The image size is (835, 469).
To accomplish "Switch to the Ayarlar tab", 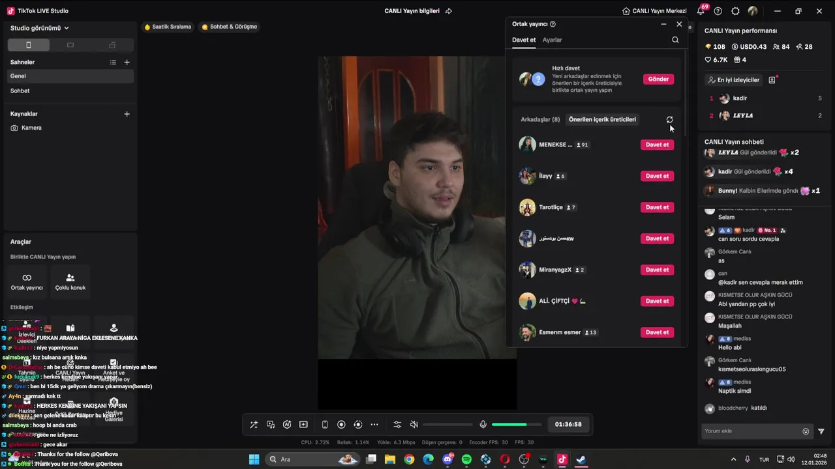I will (x=553, y=40).
